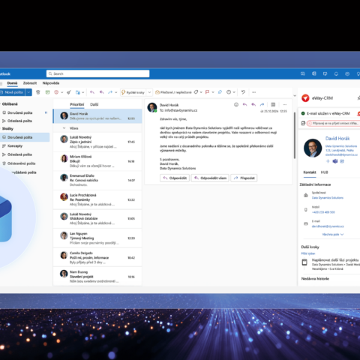Click the flag icon in toolbar
The height and width of the screenshot is (360, 360).
[x=207, y=92]
